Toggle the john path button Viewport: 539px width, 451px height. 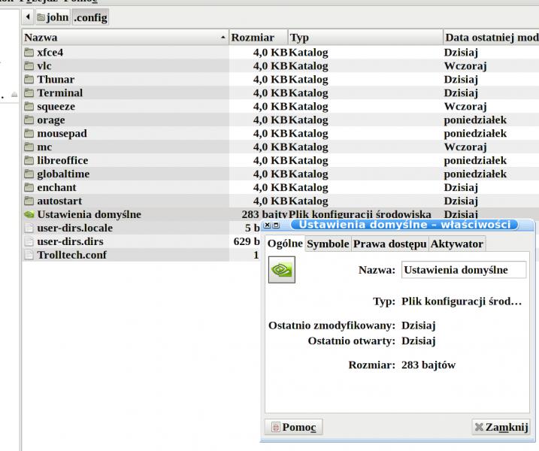coord(53,17)
